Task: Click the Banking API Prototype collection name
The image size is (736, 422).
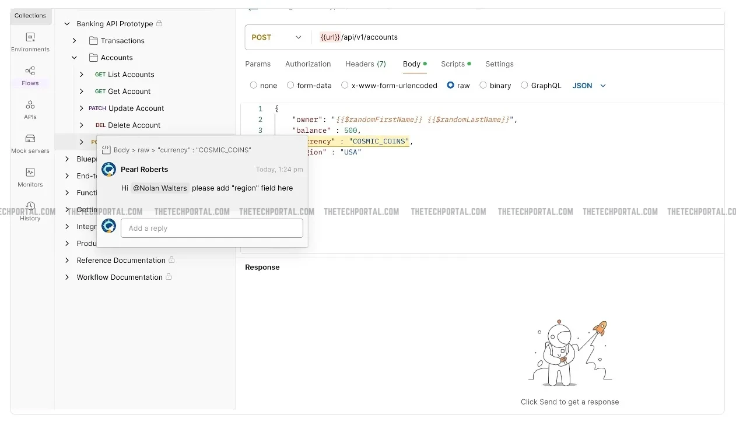Action: click(x=115, y=24)
